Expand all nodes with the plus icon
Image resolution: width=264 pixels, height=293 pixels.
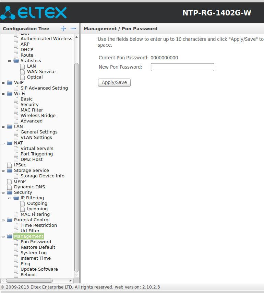coord(63,28)
